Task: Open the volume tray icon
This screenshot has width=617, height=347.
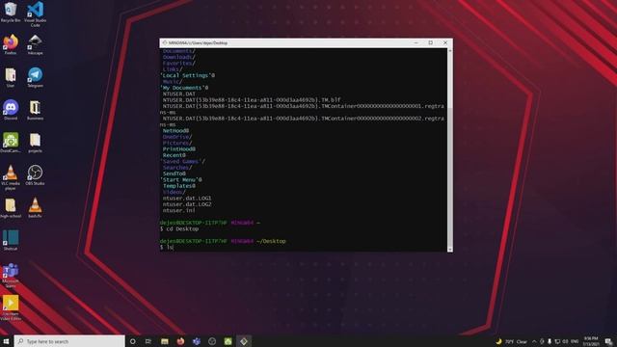Action: pos(565,341)
